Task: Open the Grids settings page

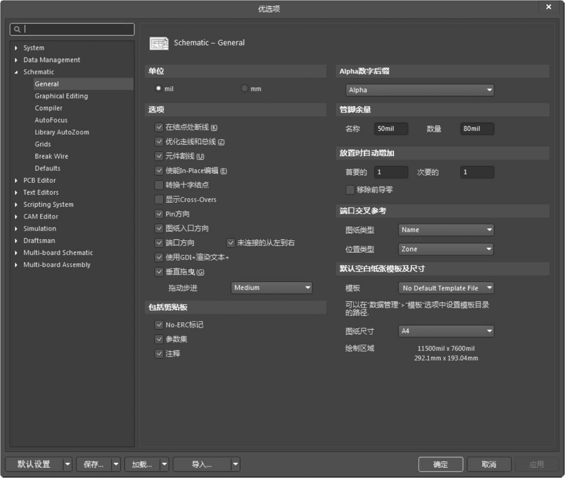Action: [x=43, y=144]
